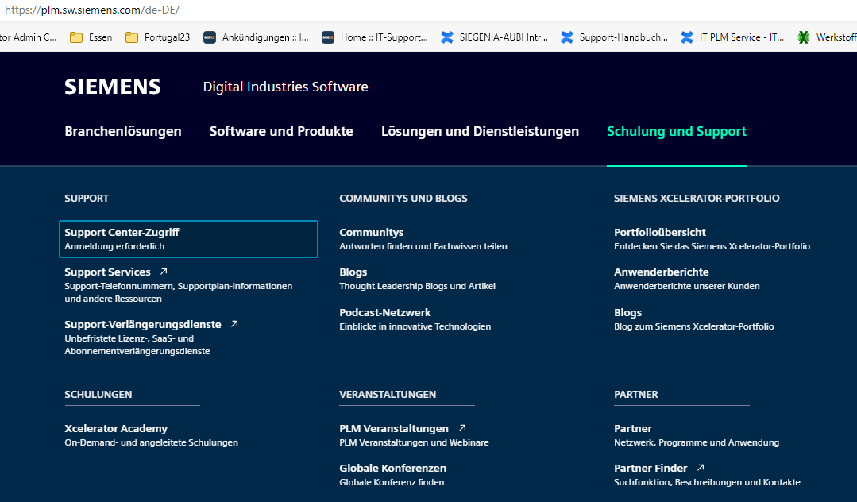The width and height of the screenshot is (857, 502).
Task: Open Blogs under Siemens Xcelerator-Portfolio
Action: point(627,312)
